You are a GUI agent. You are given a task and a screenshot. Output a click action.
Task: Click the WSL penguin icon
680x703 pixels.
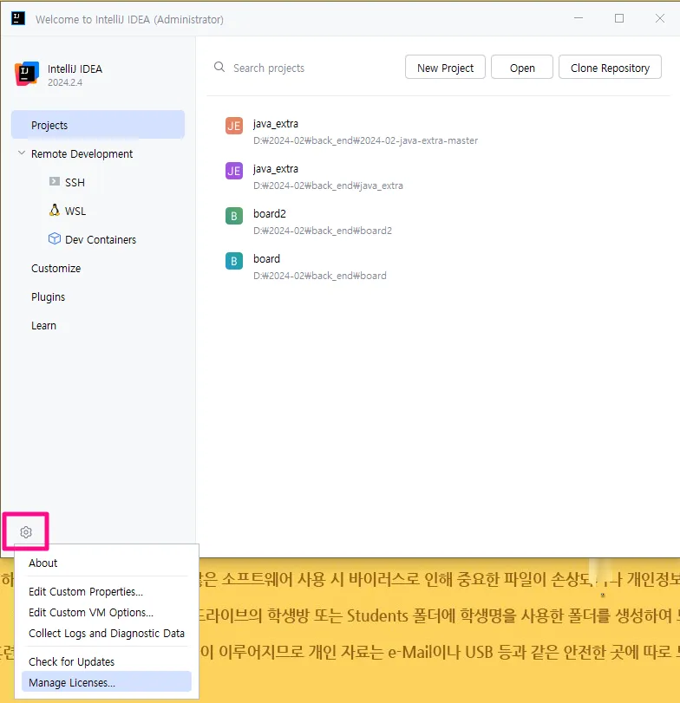click(x=55, y=210)
